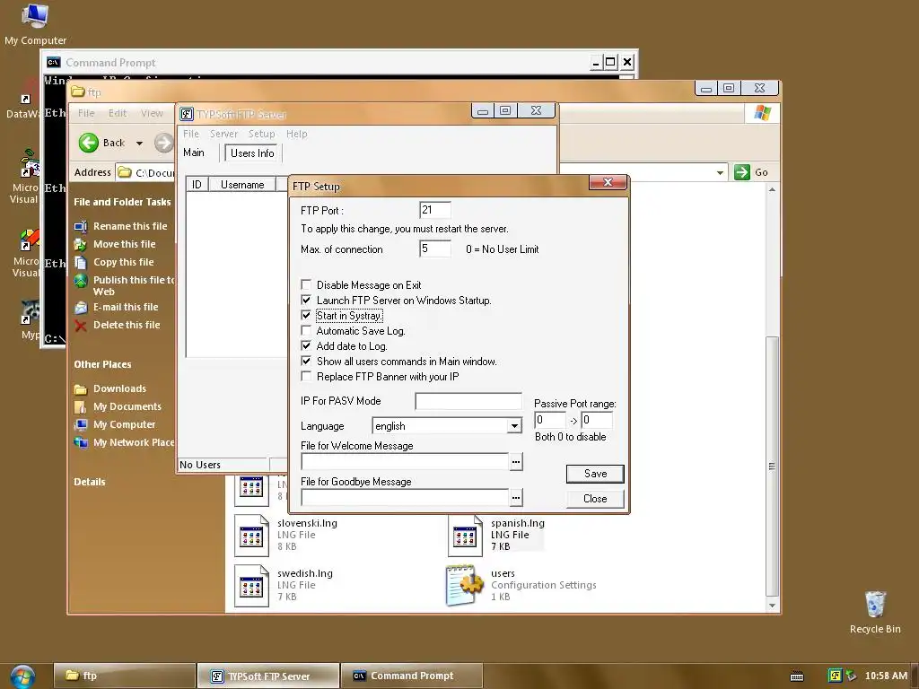Click TYPSoft FTP tray icon
The image size is (919, 689).
[x=835, y=676]
